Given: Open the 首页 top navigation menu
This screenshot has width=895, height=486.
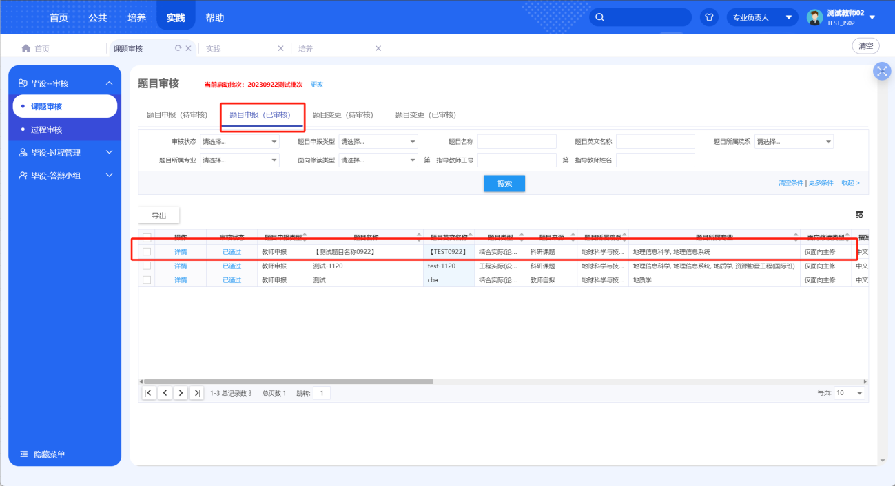Looking at the screenshot, I should [x=59, y=18].
